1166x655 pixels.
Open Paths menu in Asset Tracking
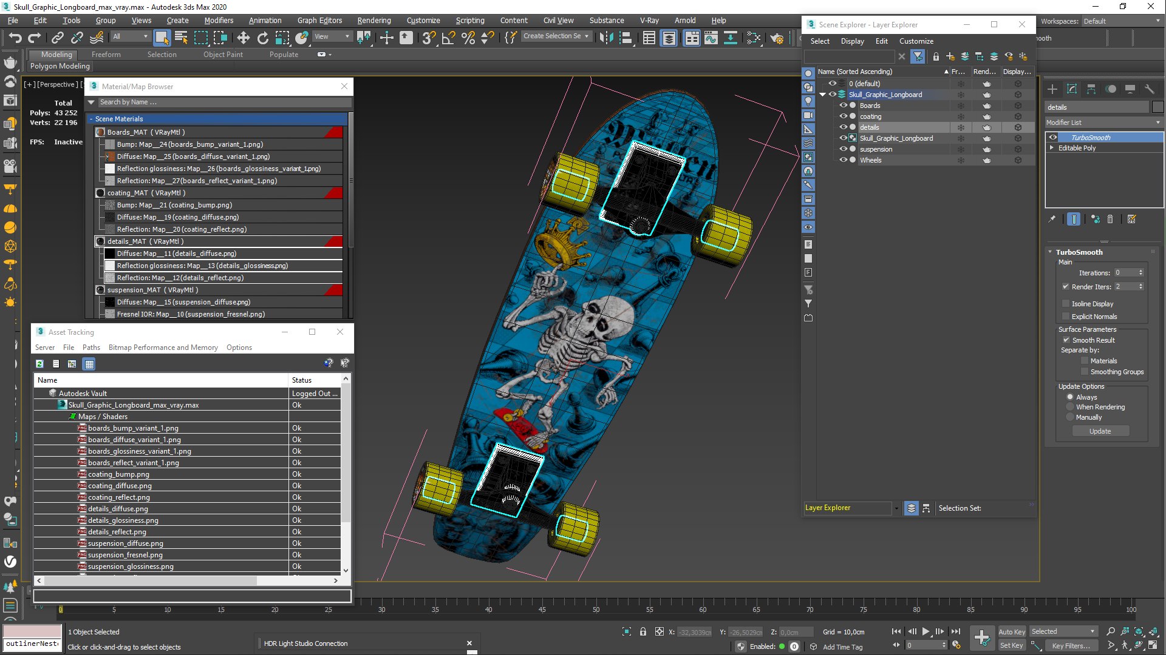(x=91, y=348)
